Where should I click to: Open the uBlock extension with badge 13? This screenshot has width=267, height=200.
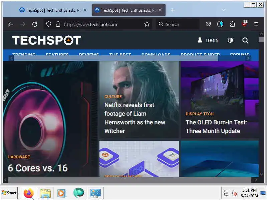pyautogui.click(x=245, y=23)
